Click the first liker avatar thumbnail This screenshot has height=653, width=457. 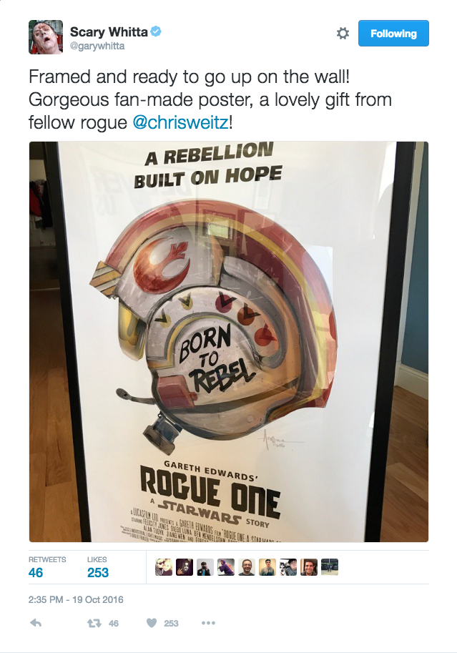click(x=164, y=567)
